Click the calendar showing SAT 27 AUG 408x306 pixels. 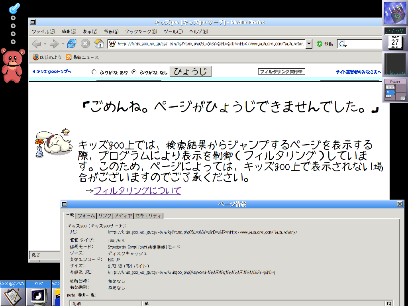395,42
